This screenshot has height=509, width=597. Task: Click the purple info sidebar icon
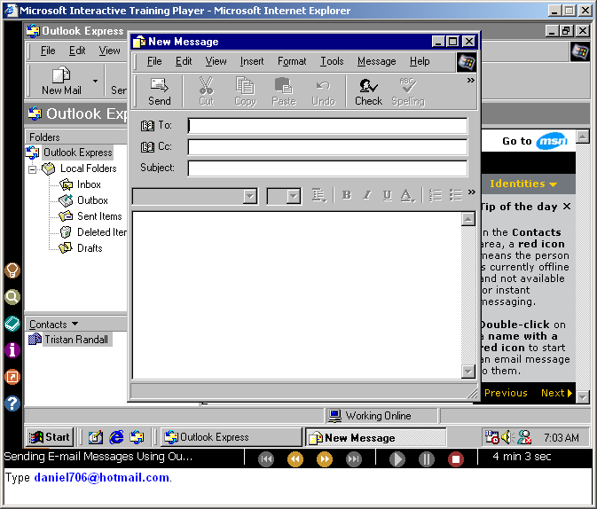point(12,350)
